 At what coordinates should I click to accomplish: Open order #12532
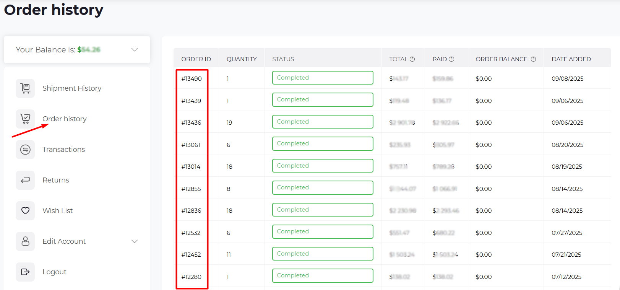tap(191, 233)
